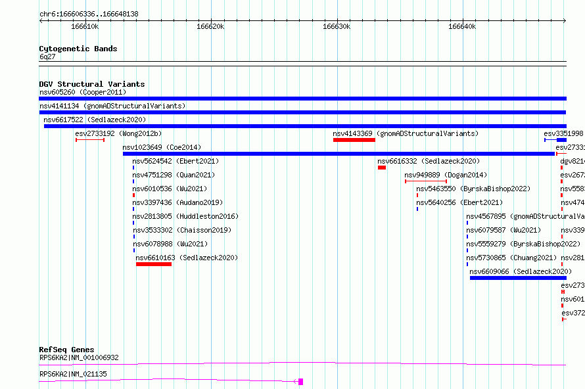The image size is (585, 389).
Task: Click the red nsv6616332 (Sedlazeck2020) block
Action: point(382,168)
